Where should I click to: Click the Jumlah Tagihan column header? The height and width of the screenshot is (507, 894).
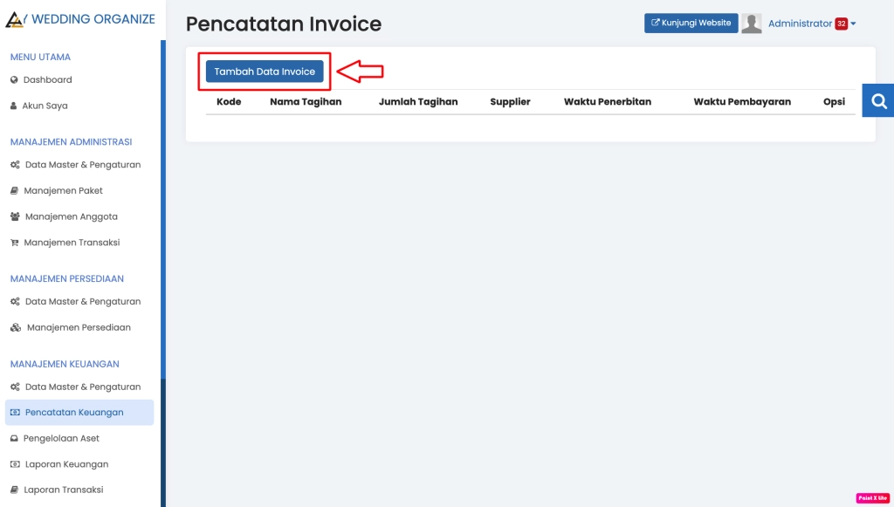(418, 102)
